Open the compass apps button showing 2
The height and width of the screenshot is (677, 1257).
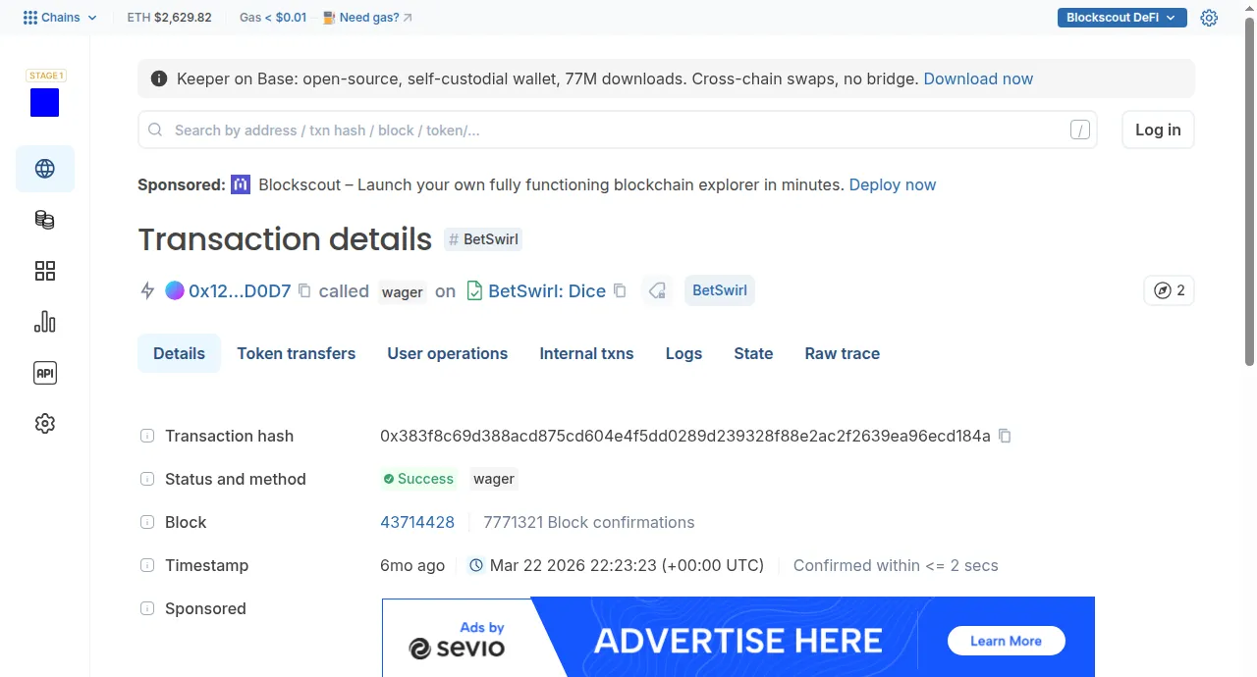coord(1169,290)
